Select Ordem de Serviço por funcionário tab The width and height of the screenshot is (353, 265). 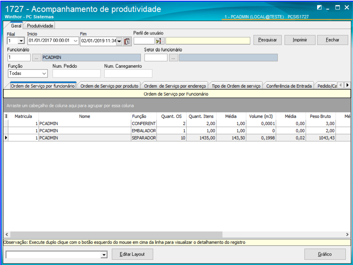[43, 86]
